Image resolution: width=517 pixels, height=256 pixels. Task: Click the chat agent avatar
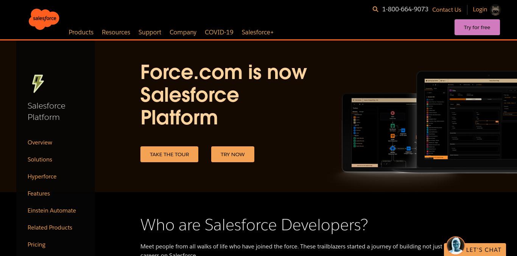(x=456, y=246)
